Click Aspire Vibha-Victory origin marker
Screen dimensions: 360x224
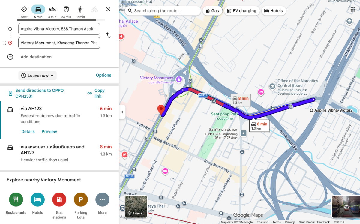311,110
